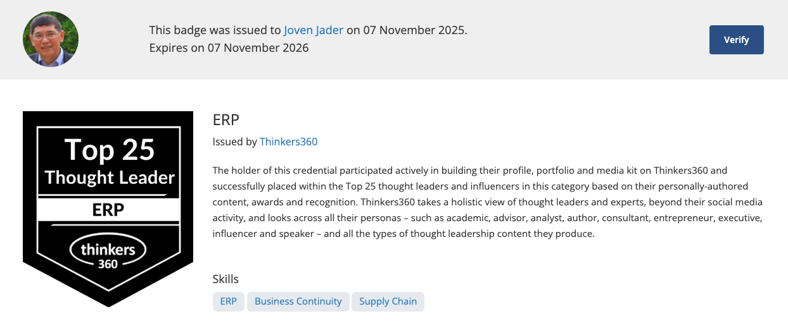Screen dimensions: 788x321
Task: Click the "Top 25" text on the badge
Action: coord(109,150)
